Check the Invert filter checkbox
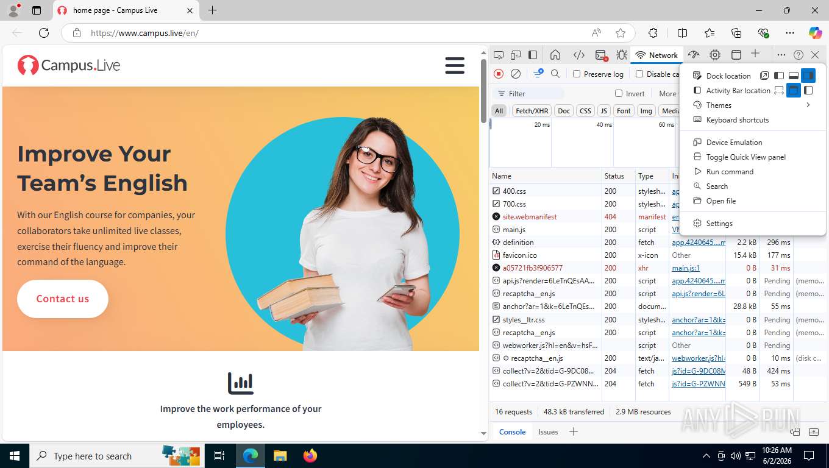 (x=619, y=93)
